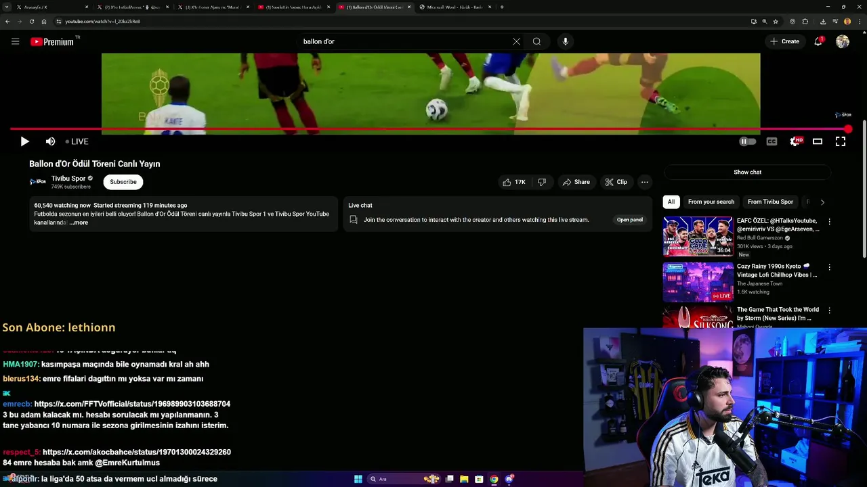Image resolution: width=867 pixels, height=487 pixels.
Task: Open options for 'The Game That Took' video
Action: point(829,310)
